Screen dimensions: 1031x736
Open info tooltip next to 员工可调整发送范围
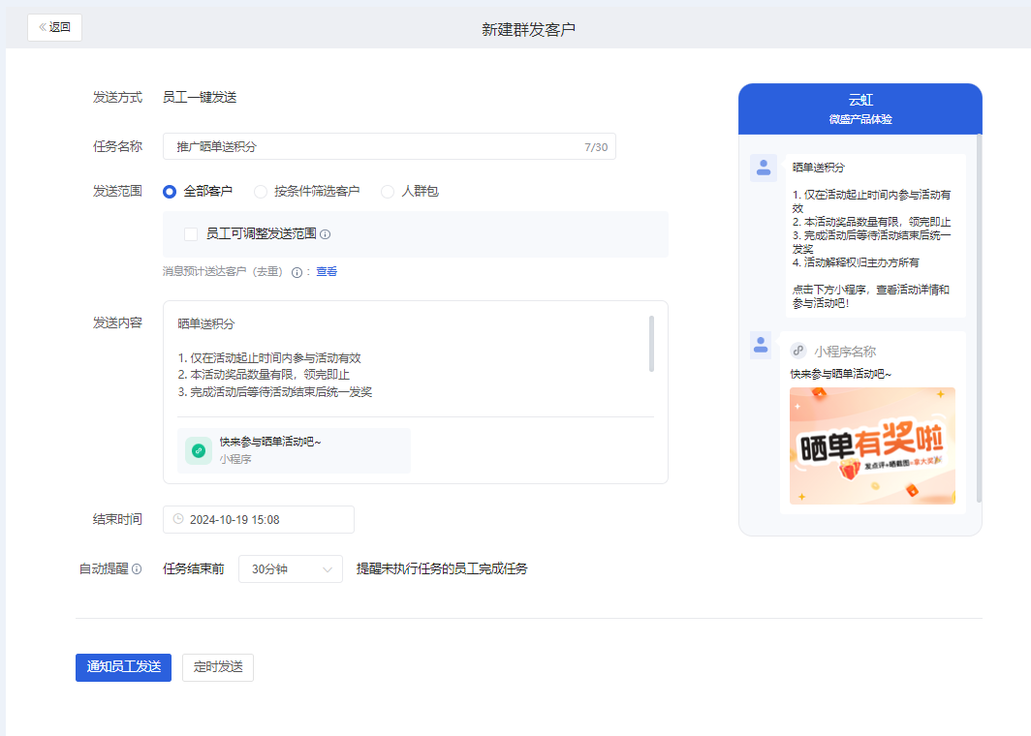[325, 234]
